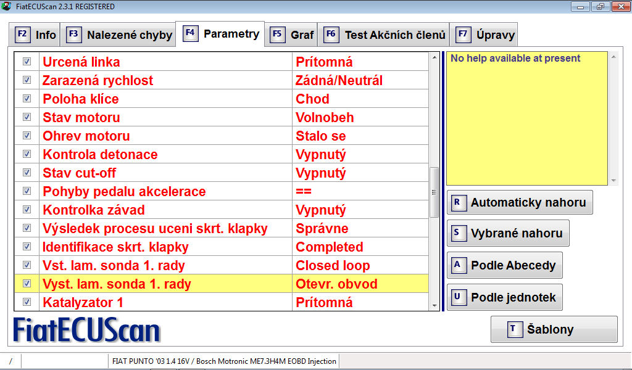Click the S icon on Vybrané nahoru
The width and height of the screenshot is (632, 370).
click(x=457, y=233)
